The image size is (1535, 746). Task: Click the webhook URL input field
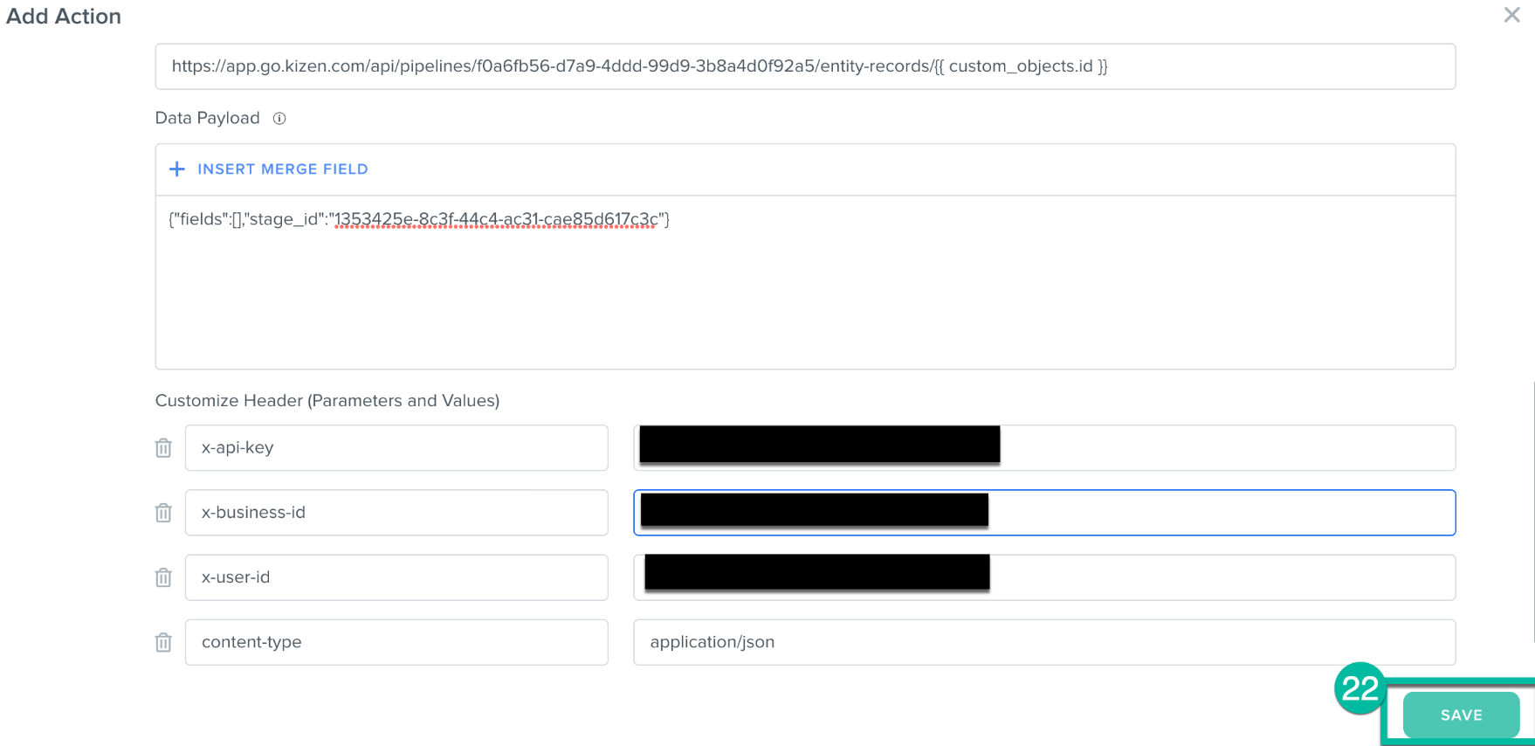click(x=805, y=66)
